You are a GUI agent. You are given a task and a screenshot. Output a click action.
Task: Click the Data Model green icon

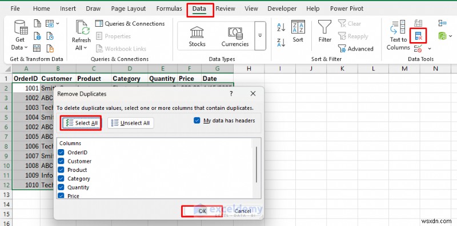(442, 36)
